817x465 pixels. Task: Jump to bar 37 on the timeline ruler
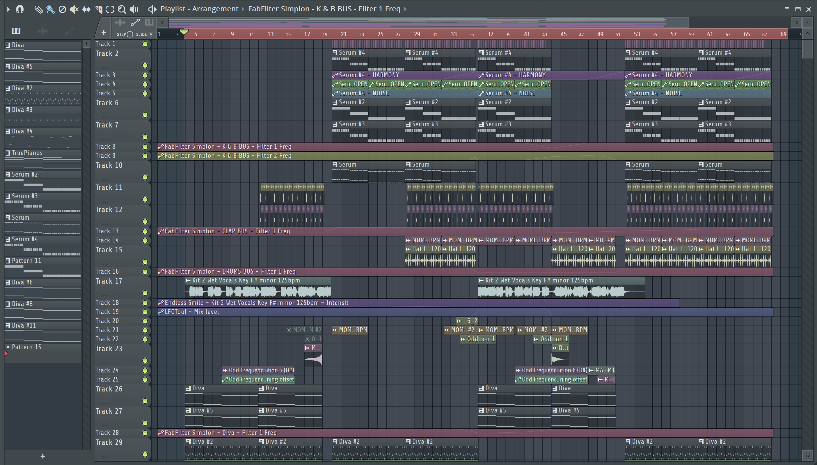(x=490, y=34)
